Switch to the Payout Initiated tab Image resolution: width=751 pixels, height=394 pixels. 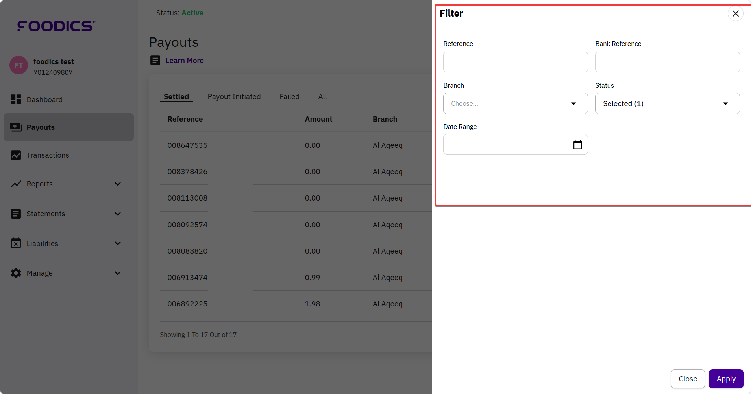tap(234, 96)
